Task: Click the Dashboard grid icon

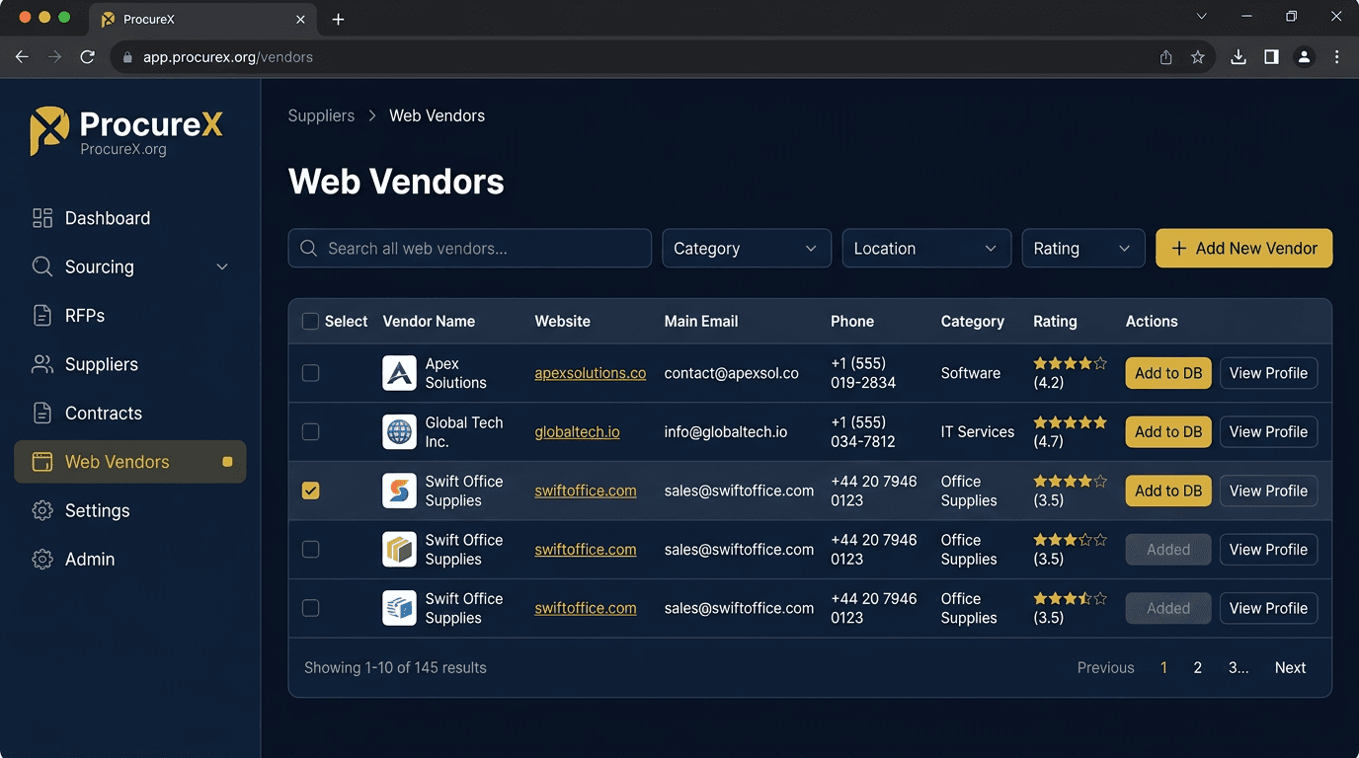Action: (x=42, y=218)
